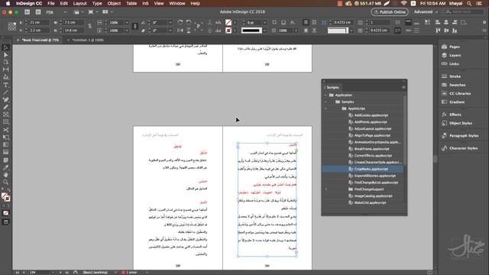Open the stroke style dropdown arrow
489x275 pixels.
pyautogui.click(x=265, y=31)
